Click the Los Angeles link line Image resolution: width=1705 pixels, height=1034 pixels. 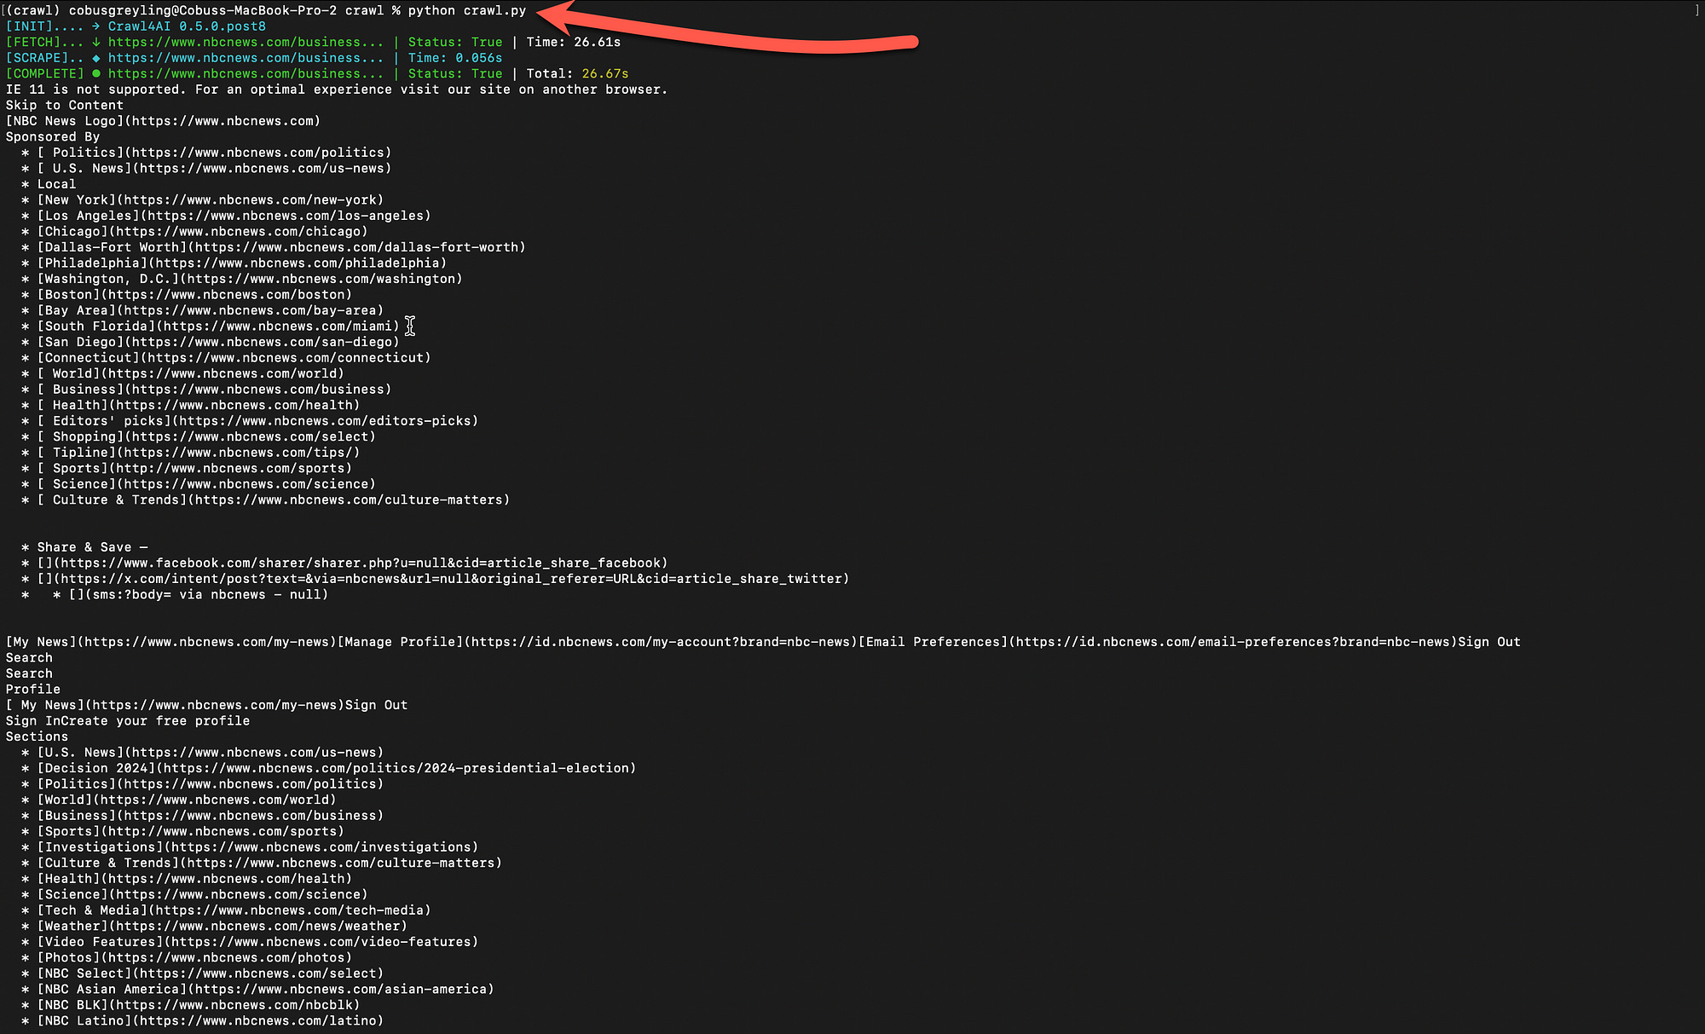click(234, 216)
